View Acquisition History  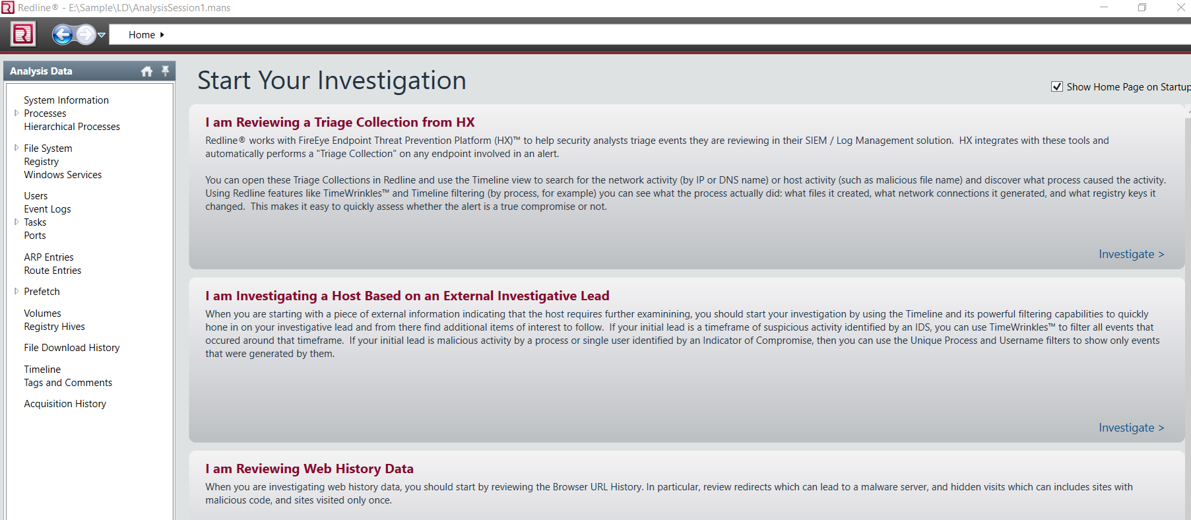(65, 404)
